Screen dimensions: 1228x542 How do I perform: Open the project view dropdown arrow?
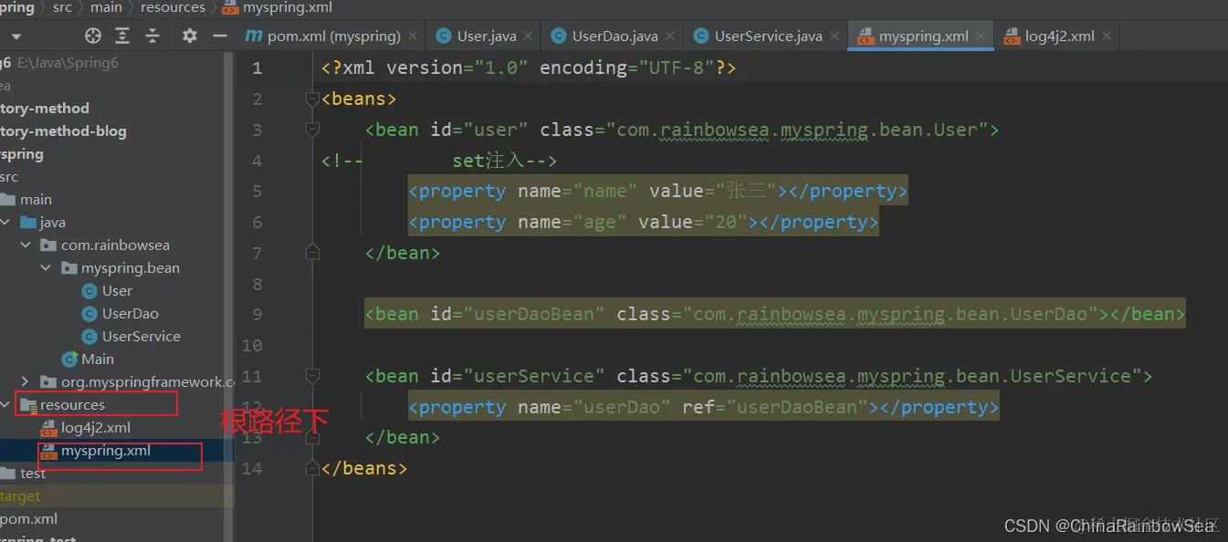(16, 36)
